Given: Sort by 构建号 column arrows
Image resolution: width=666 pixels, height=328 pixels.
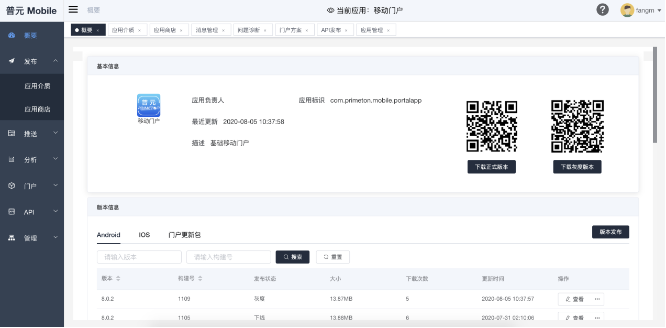Looking at the screenshot, I should click(x=200, y=278).
